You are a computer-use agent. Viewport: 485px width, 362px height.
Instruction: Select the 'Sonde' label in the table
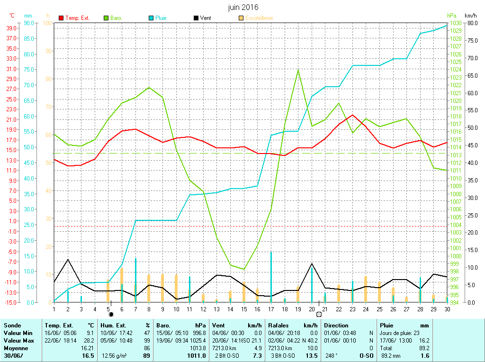point(12,326)
